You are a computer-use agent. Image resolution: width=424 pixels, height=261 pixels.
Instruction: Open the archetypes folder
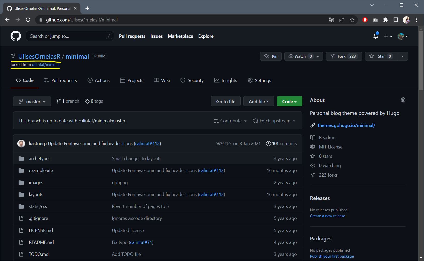[40, 159]
